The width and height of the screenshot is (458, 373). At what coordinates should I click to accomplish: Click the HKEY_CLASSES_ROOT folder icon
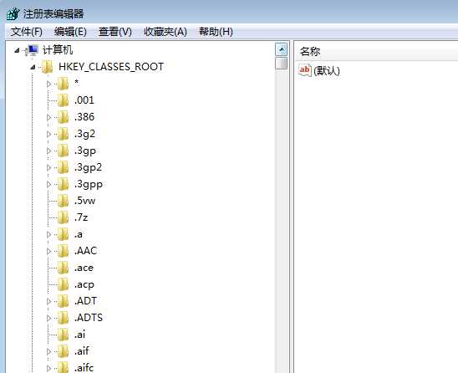(x=48, y=67)
